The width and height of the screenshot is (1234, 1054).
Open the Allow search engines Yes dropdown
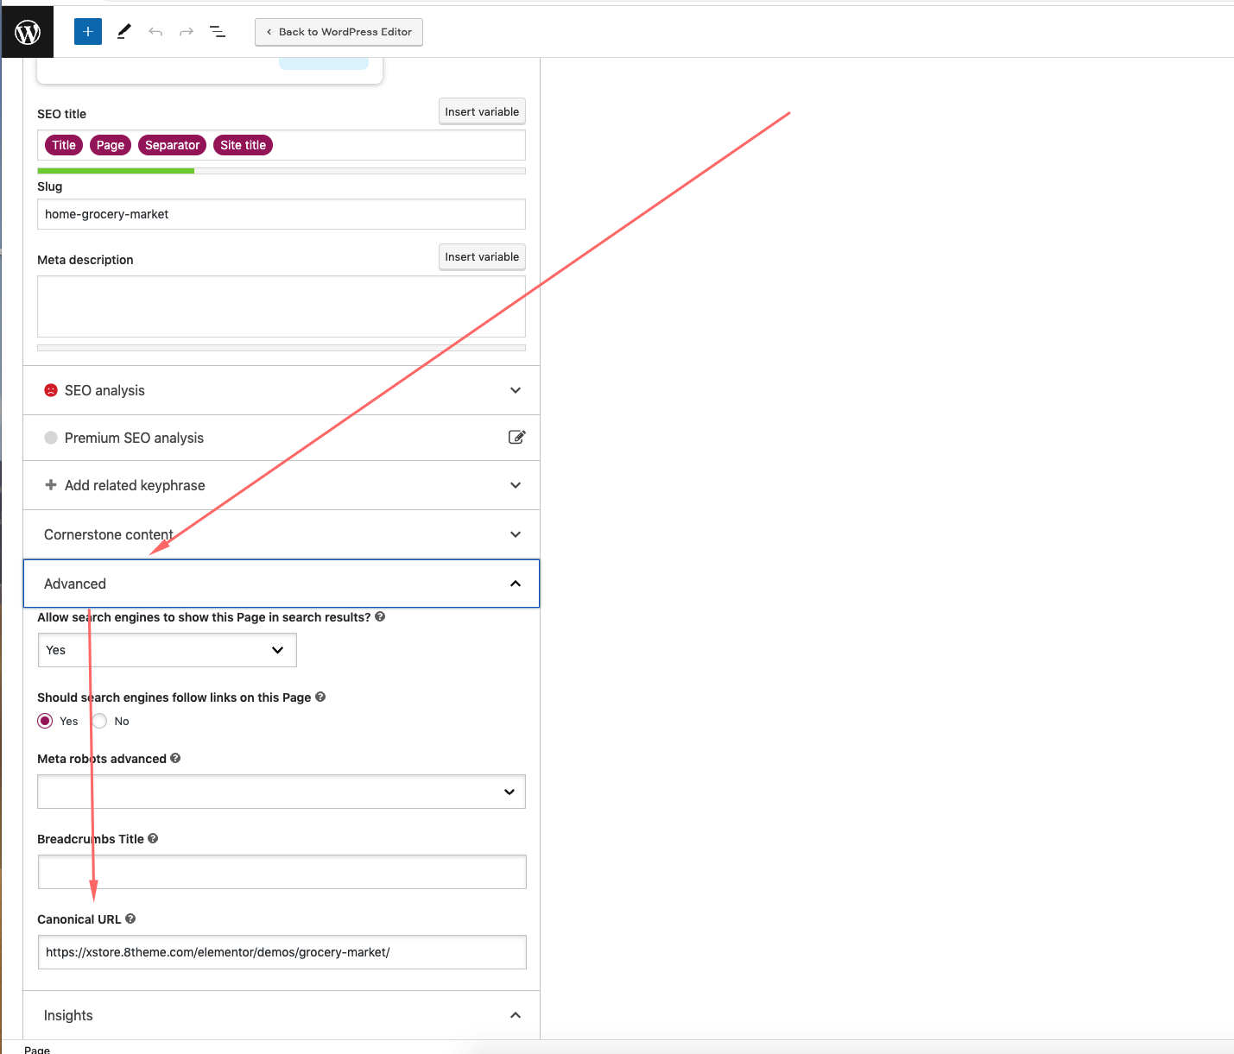[x=168, y=650]
